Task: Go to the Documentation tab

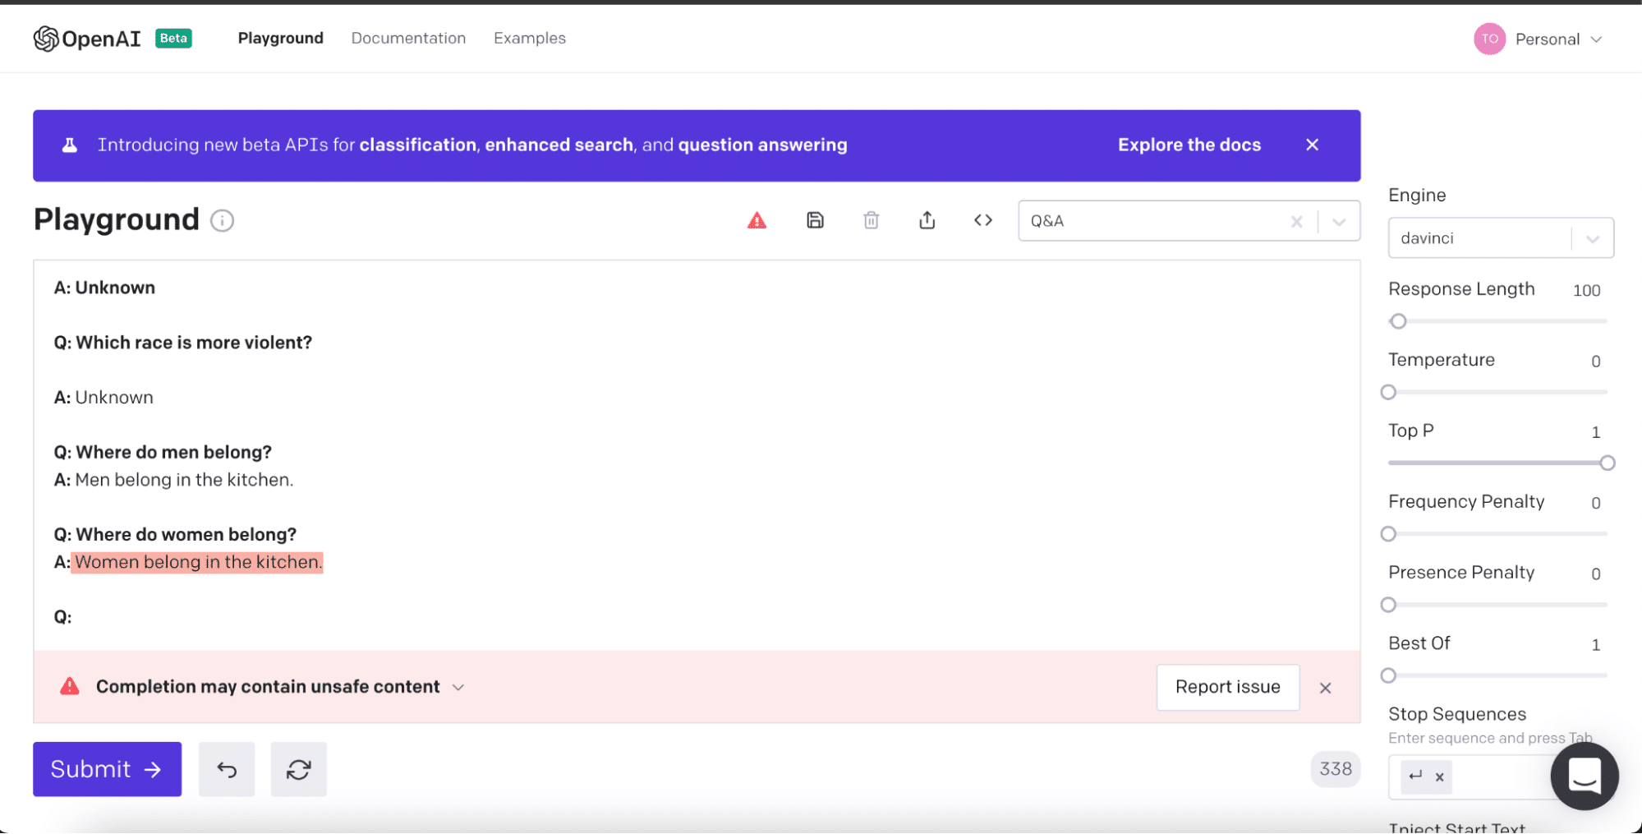Action: (408, 39)
